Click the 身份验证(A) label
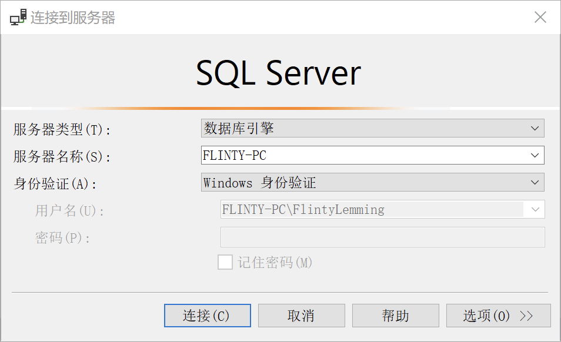561x342 pixels. (55, 183)
